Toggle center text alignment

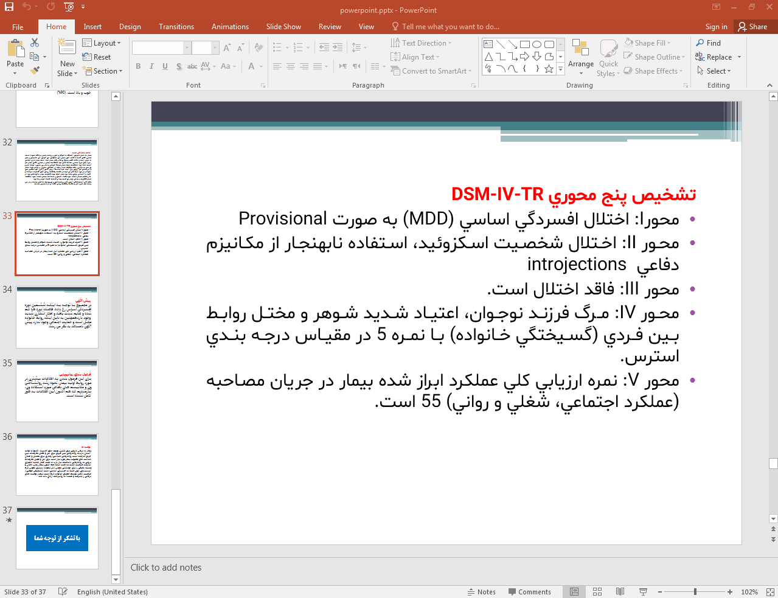point(290,66)
